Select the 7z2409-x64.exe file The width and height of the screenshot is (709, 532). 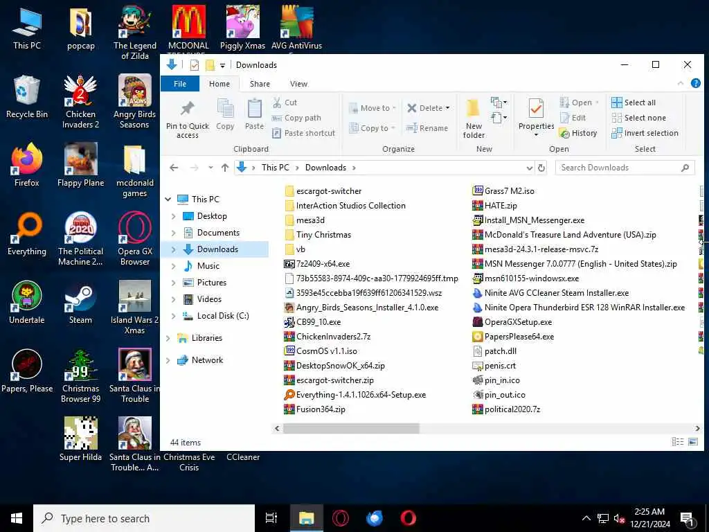(317, 264)
